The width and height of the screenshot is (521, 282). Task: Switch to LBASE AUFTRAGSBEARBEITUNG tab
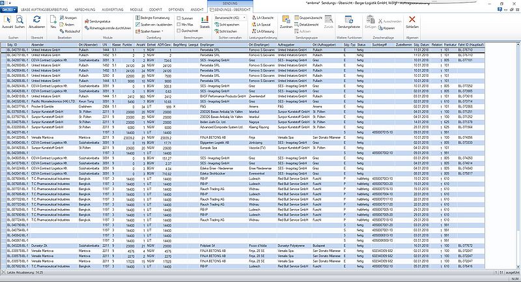[44, 10]
